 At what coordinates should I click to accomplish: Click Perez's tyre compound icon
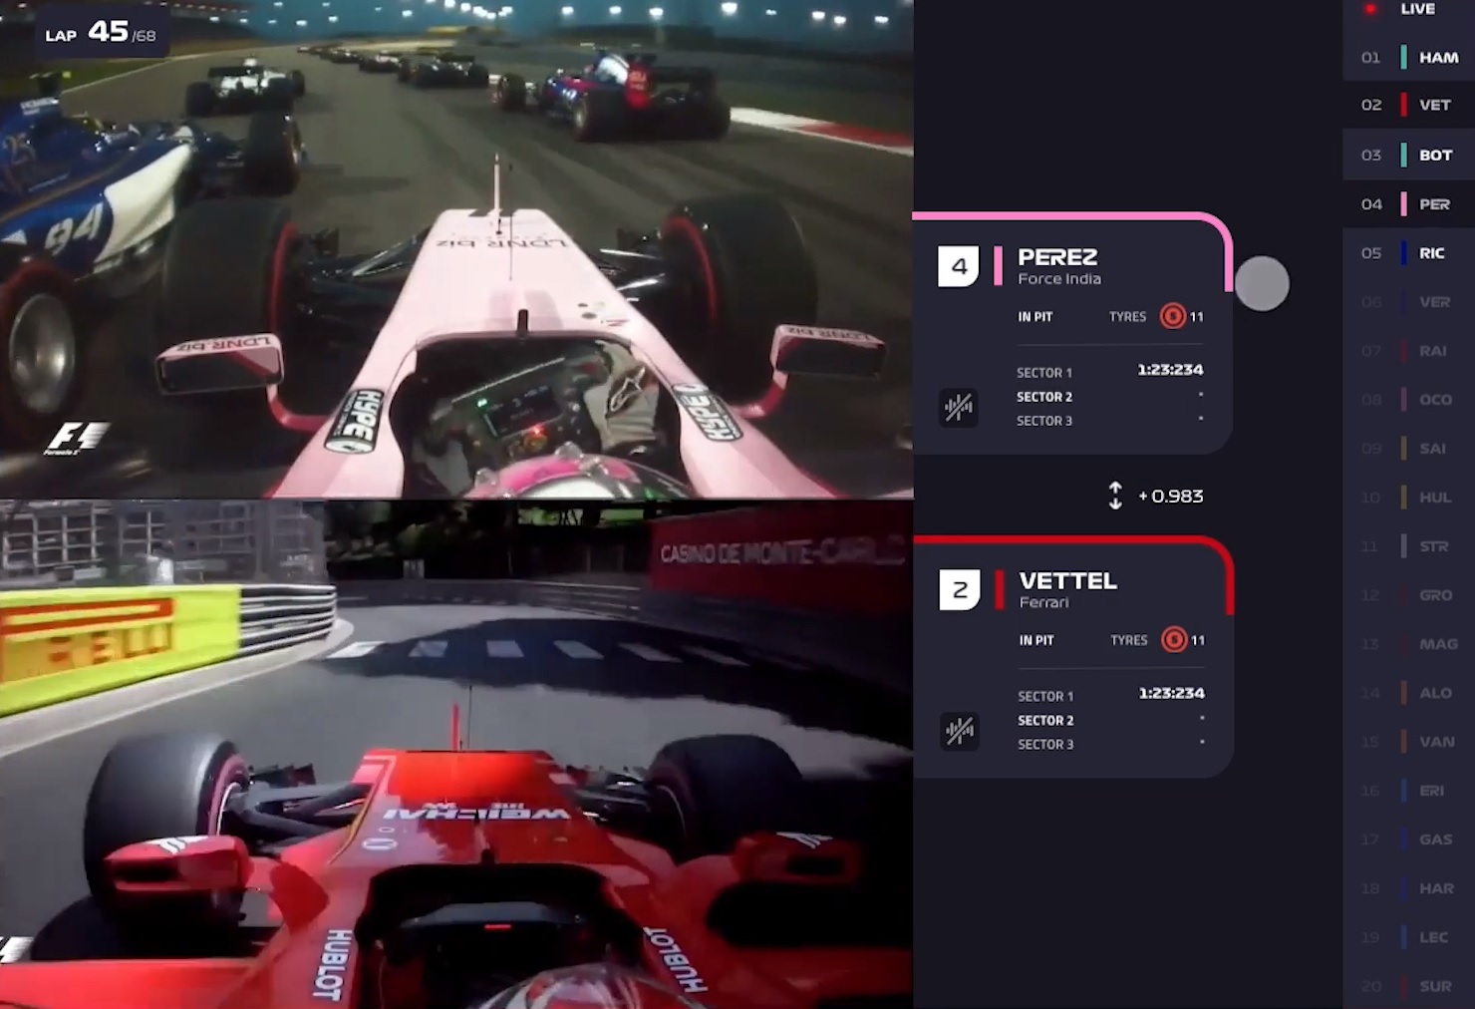coord(1173,316)
